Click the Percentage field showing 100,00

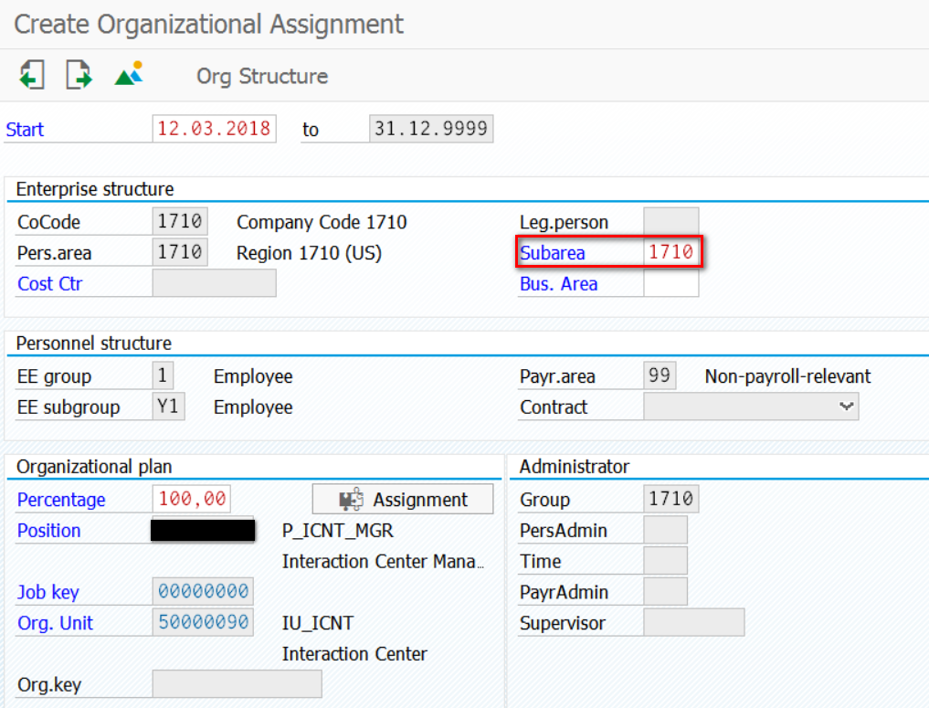(x=191, y=499)
